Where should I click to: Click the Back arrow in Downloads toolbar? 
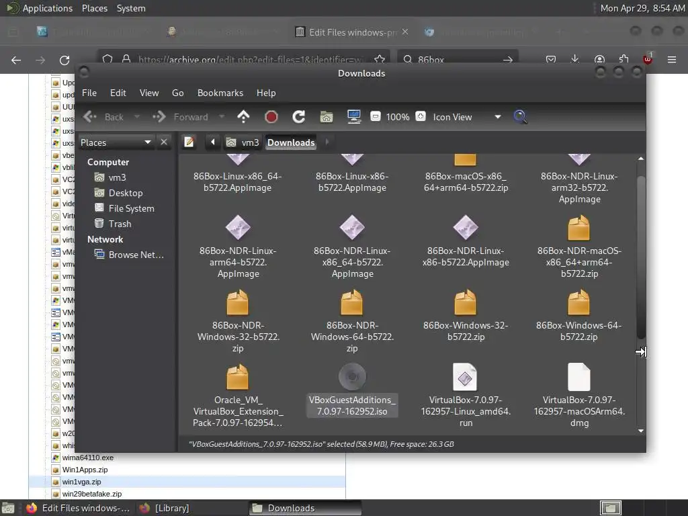click(x=90, y=117)
